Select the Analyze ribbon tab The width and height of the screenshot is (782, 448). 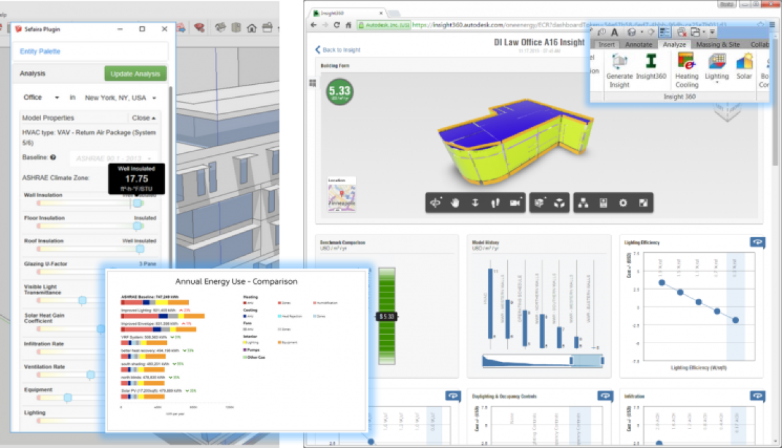(674, 44)
